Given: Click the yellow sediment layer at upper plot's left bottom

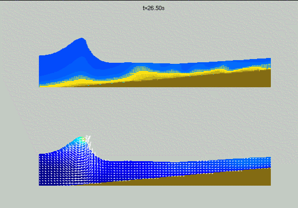Looking at the screenshot, I should [51, 85].
